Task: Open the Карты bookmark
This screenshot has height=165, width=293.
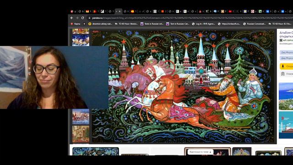Action: pos(76,24)
